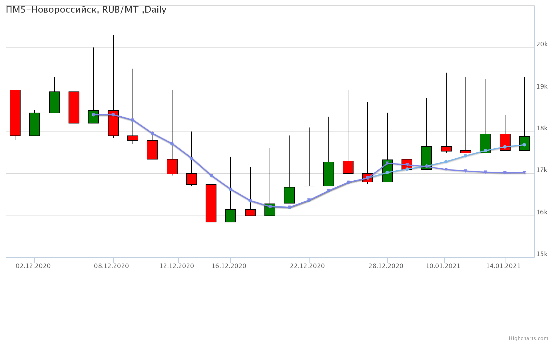Click the 08.12.2020 x-axis date label

(111, 266)
